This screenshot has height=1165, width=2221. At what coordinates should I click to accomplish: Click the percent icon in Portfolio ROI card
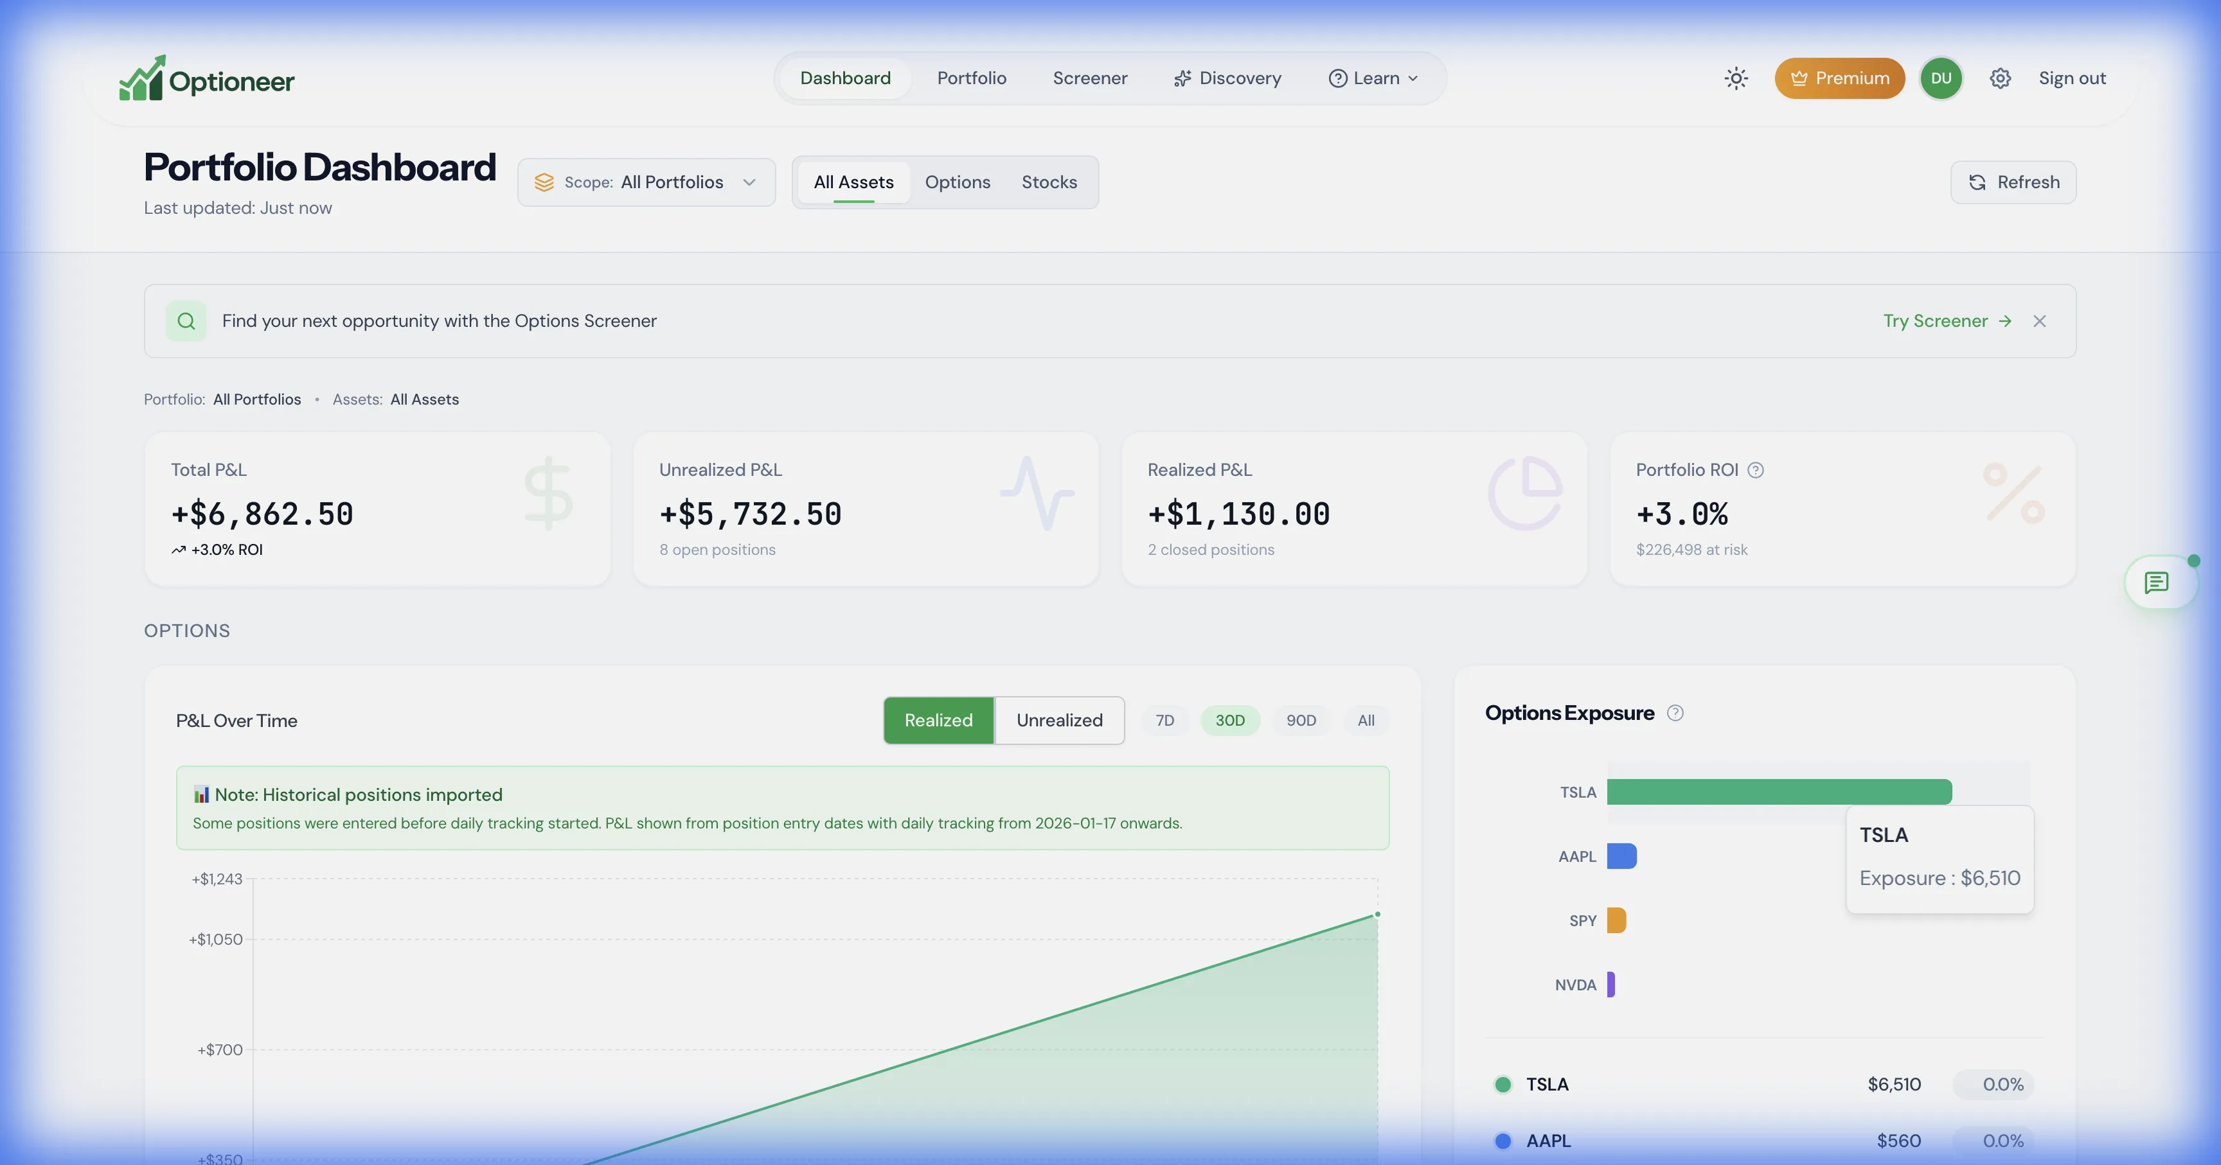point(2014,493)
